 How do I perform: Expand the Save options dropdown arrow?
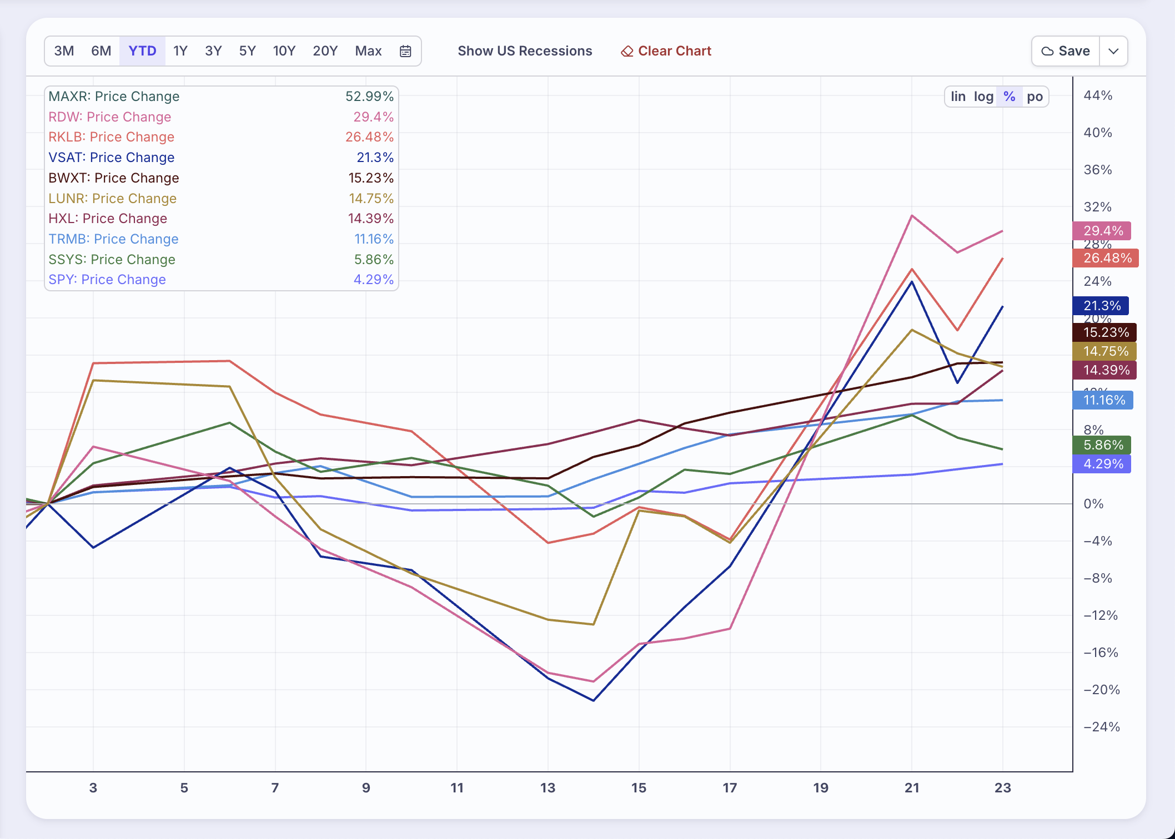pyautogui.click(x=1113, y=51)
